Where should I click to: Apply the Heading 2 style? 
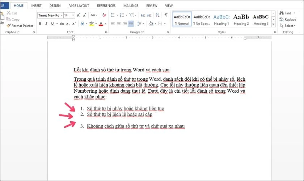[241, 19]
